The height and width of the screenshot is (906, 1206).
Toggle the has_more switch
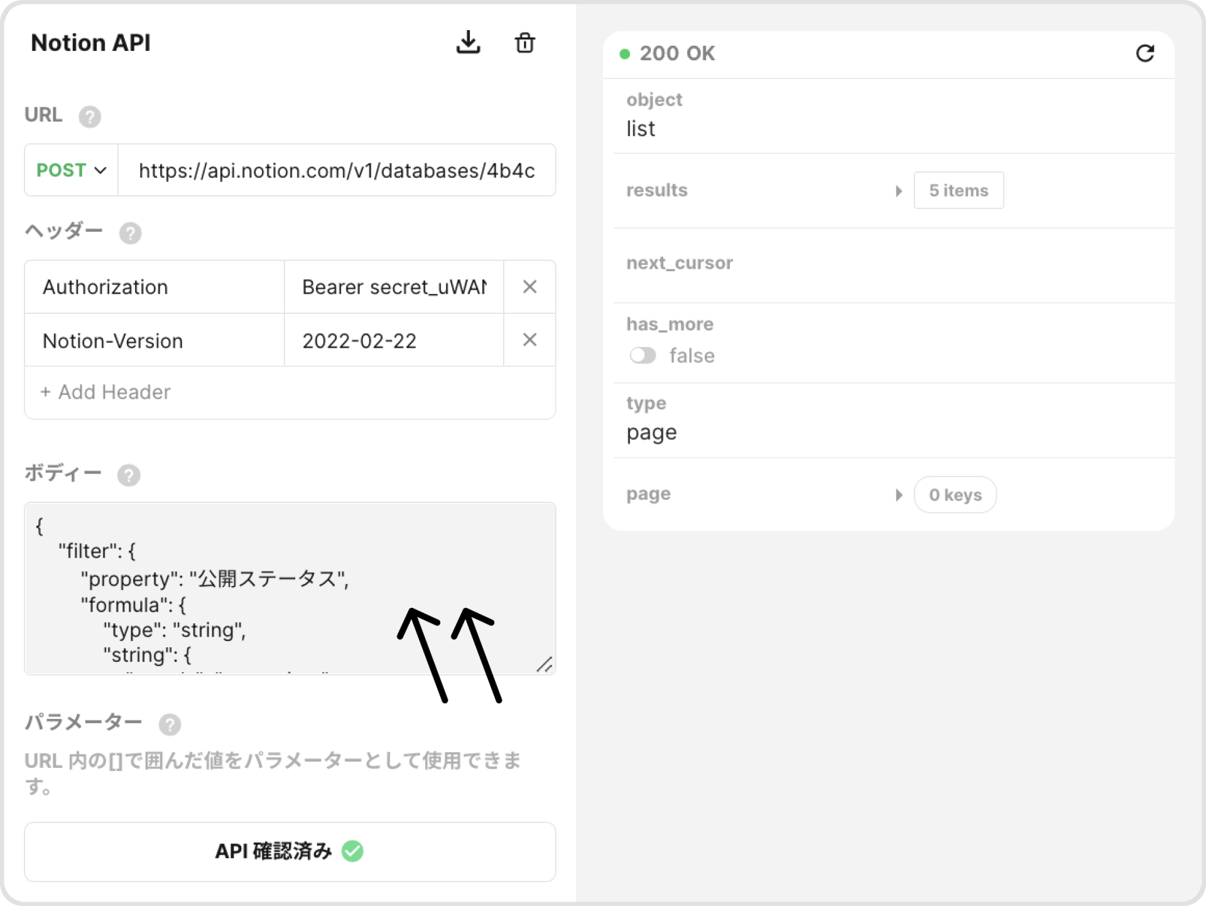[643, 355]
